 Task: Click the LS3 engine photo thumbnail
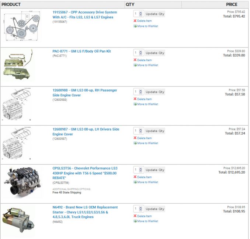coord(22,182)
